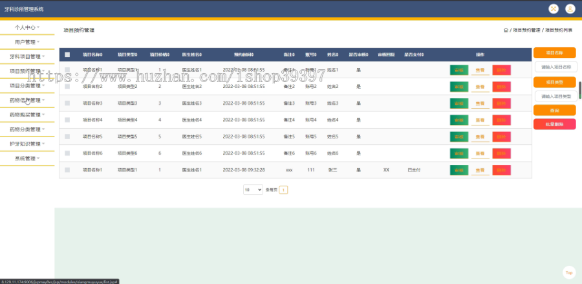The width and height of the screenshot is (582, 284).
Task: Sort table by 项目类型 column header
Action: click(127, 54)
